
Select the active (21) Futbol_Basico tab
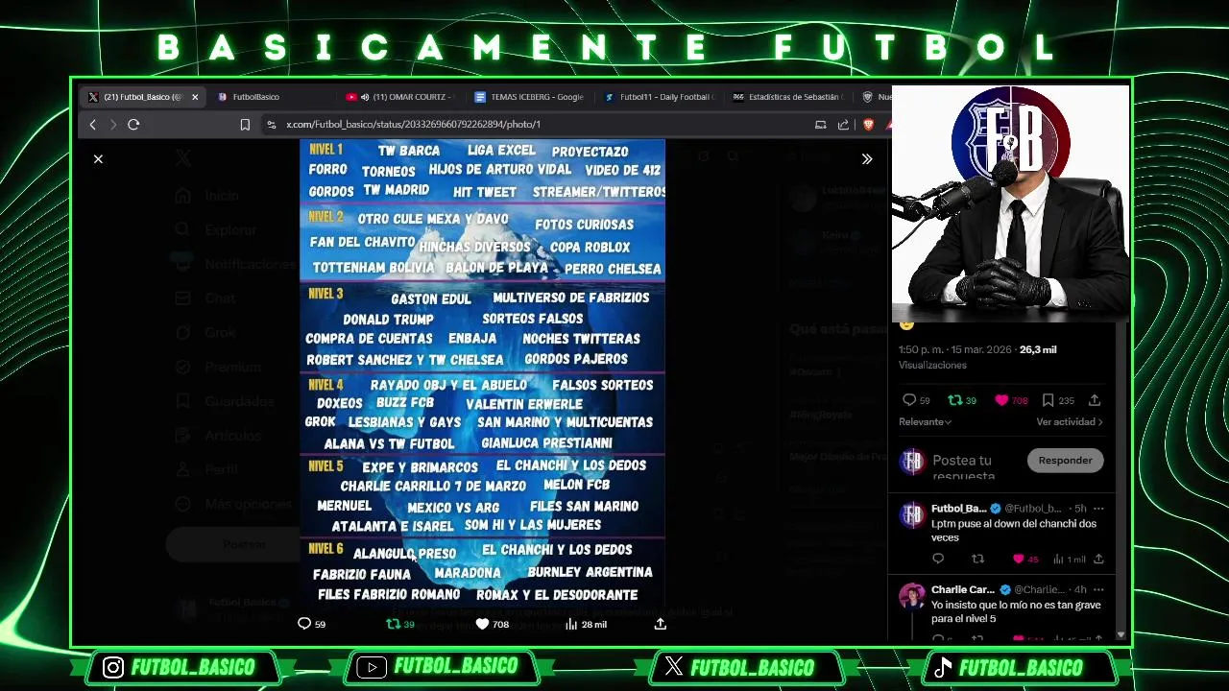pos(142,97)
